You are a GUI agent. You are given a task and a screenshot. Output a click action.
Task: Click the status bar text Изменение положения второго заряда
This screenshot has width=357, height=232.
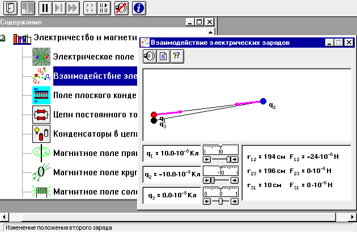pos(59,227)
